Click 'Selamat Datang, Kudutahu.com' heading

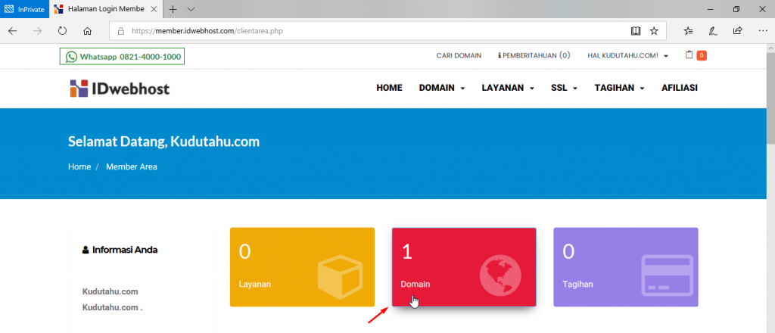coord(163,142)
